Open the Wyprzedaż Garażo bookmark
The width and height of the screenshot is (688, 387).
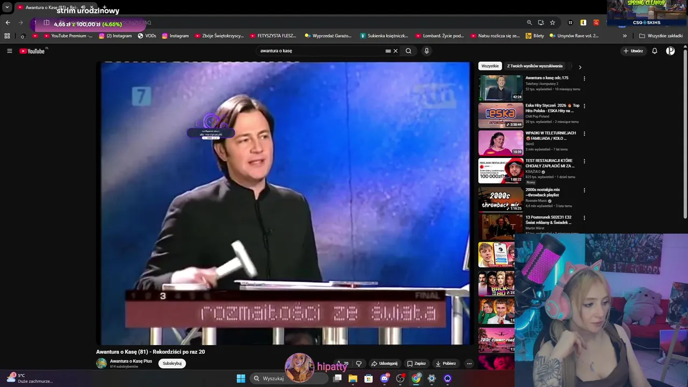pyautogui.click(x=328, y=36)
